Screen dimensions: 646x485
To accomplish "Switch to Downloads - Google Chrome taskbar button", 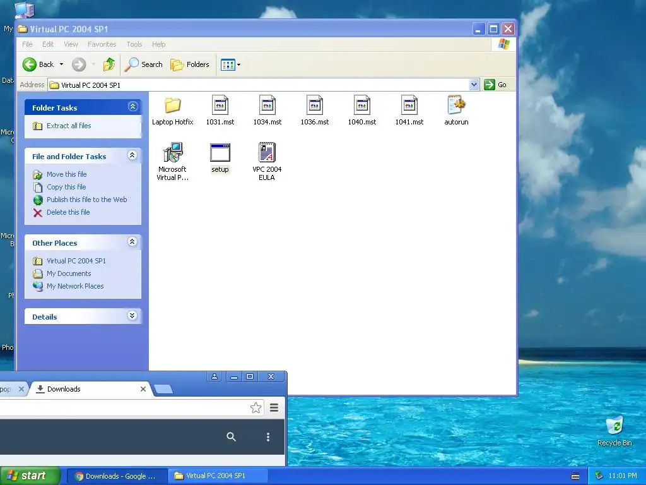I will pyautogui.click(x=116, y=476).
